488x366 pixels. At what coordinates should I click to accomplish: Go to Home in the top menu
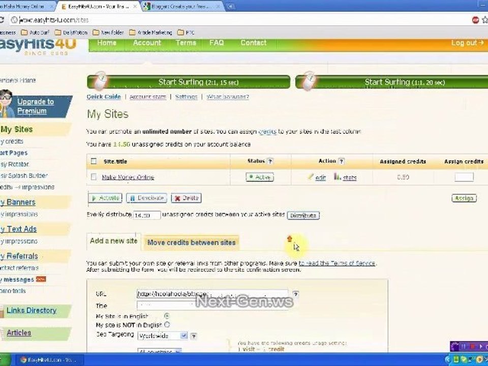tap(107, 43)
